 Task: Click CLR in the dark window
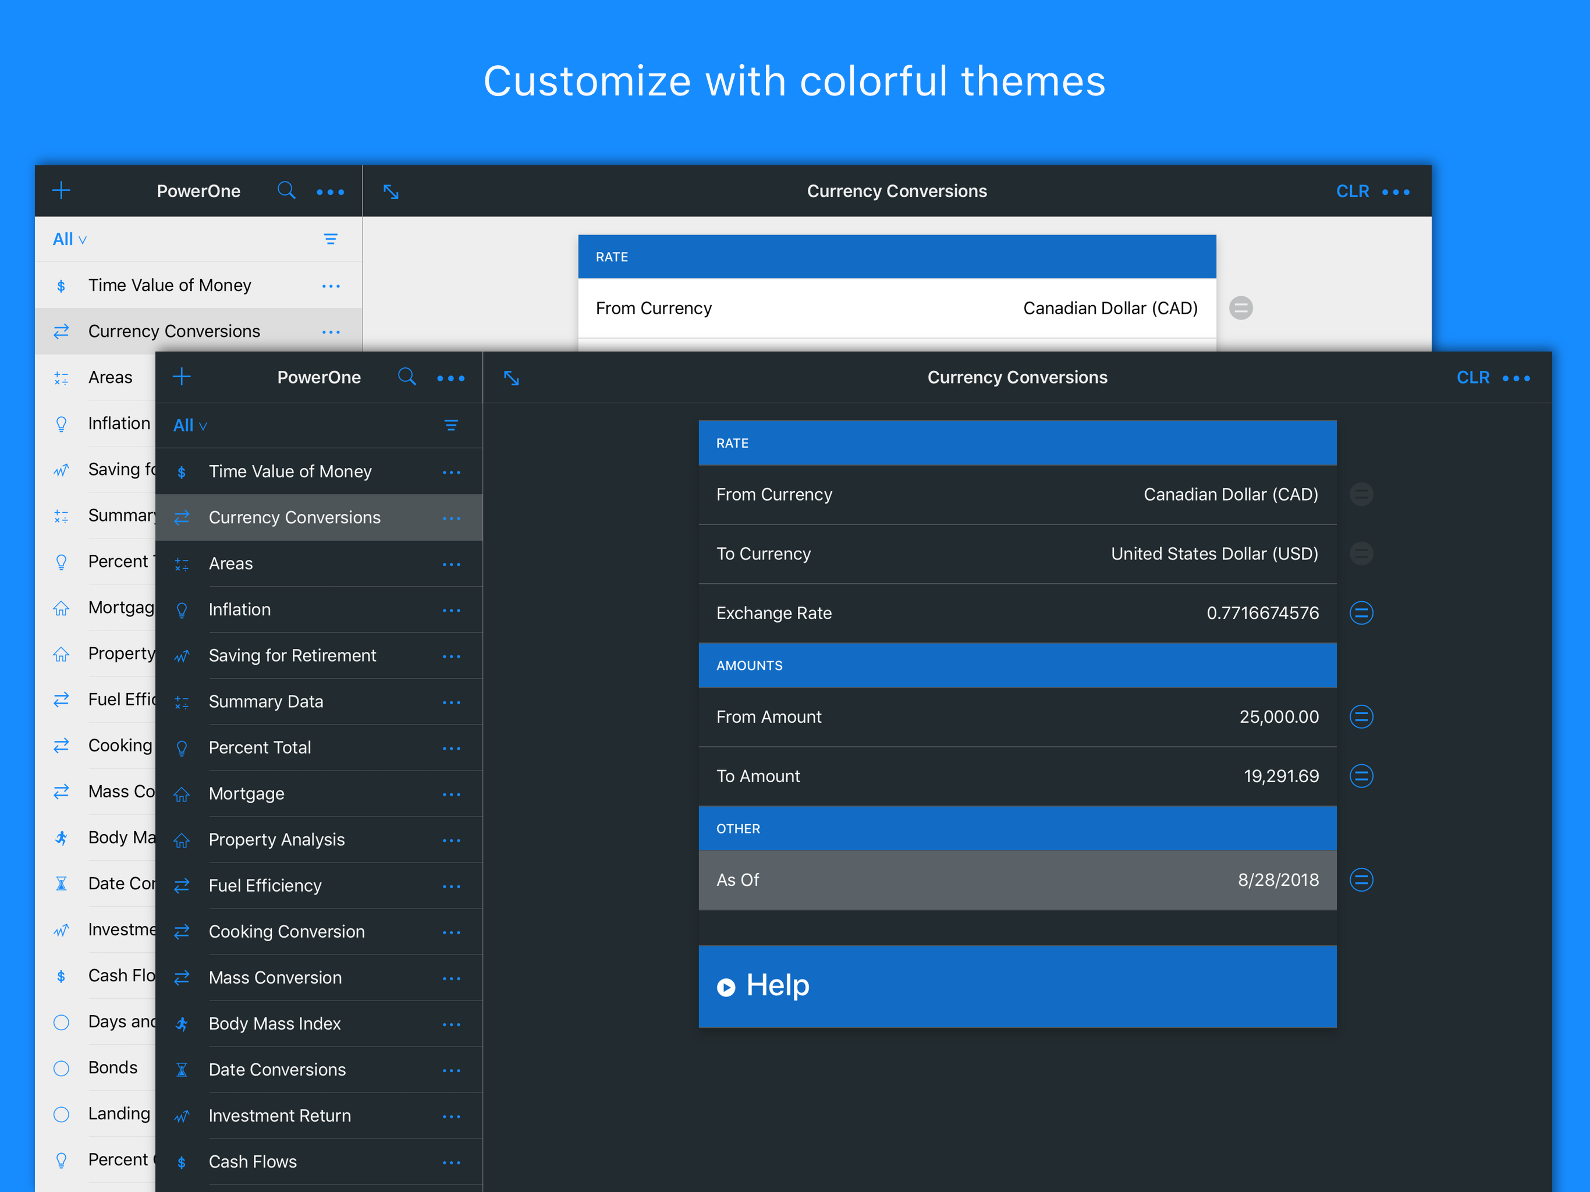click(x=1472, y=377)
